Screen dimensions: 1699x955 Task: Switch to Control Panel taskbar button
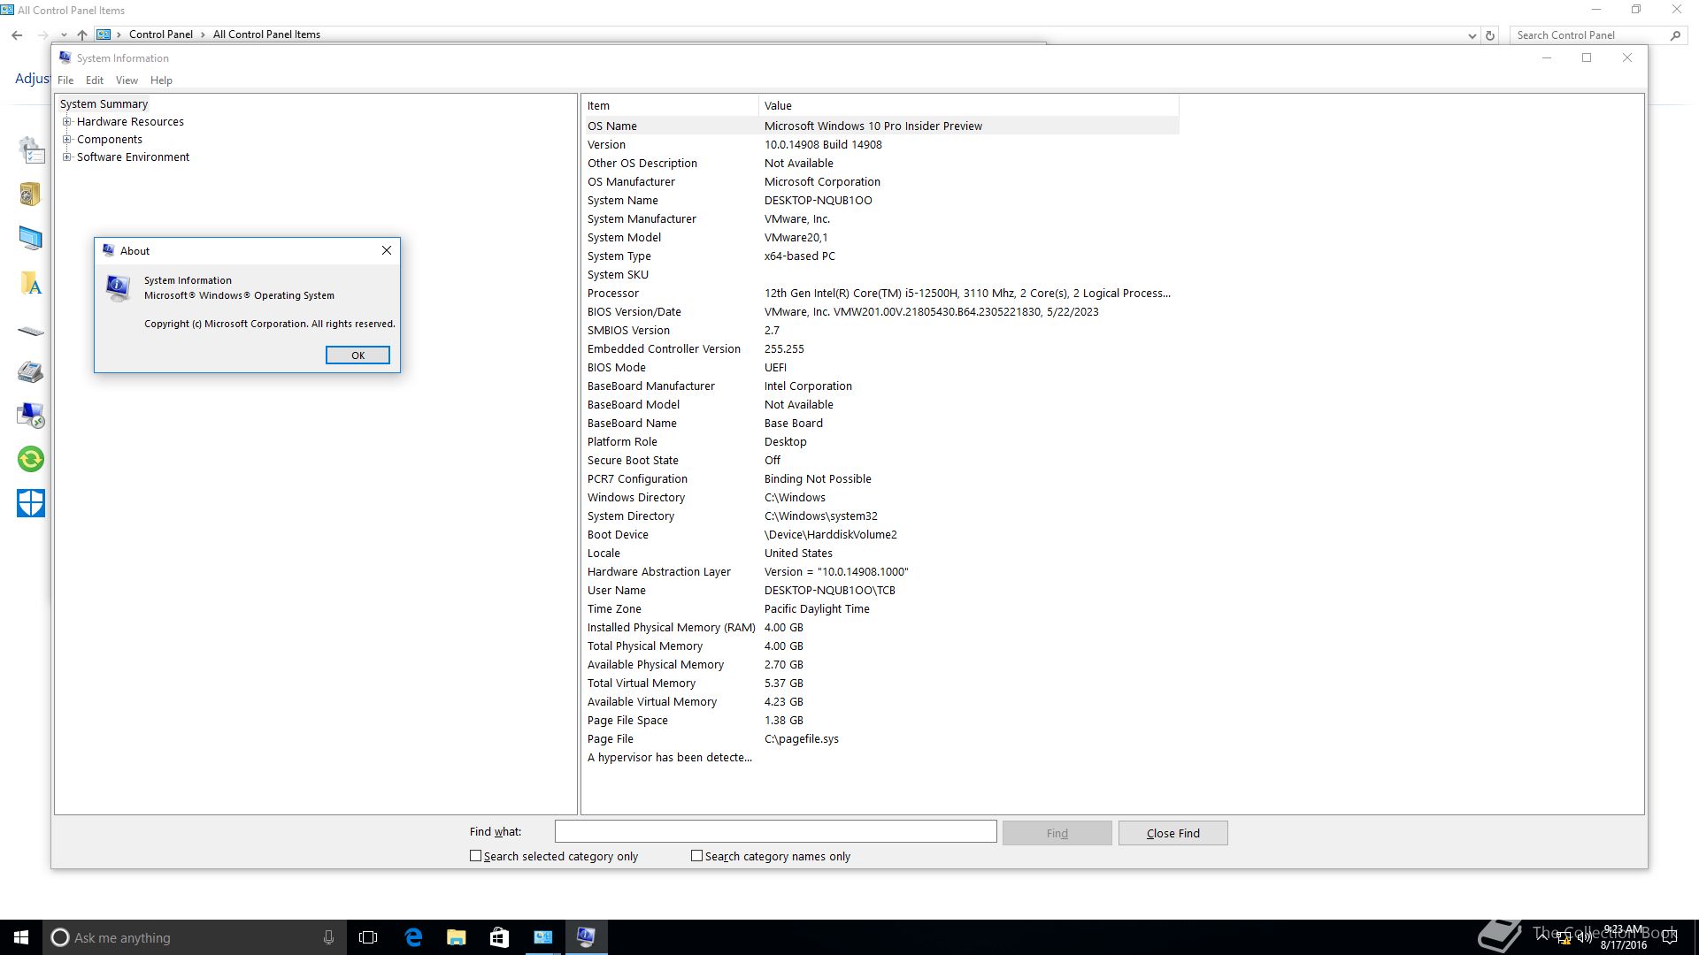point(542,937)
